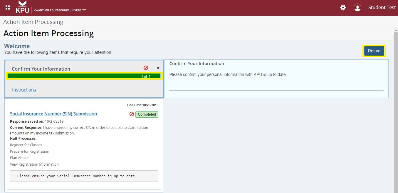Click the green 1 of 1 progress bar

point(84,76)
